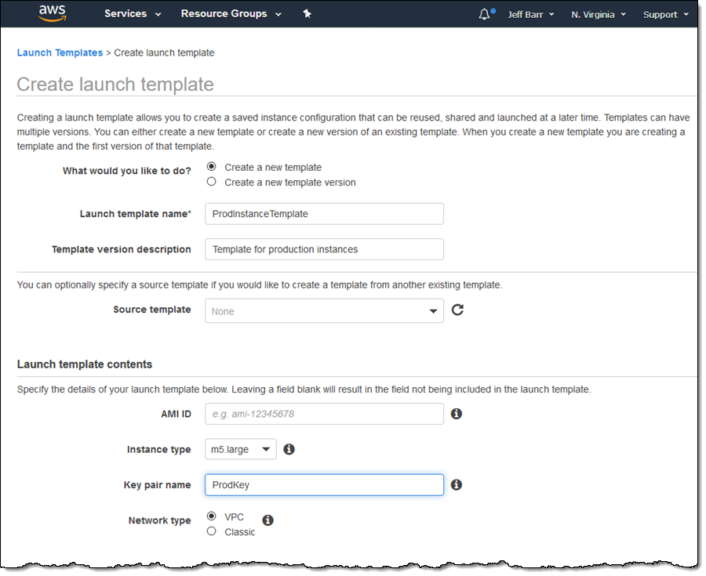This screenshot has height=576, width=706.
Task: Expand the N. Virginia region selector
Action: click(599, 14)
